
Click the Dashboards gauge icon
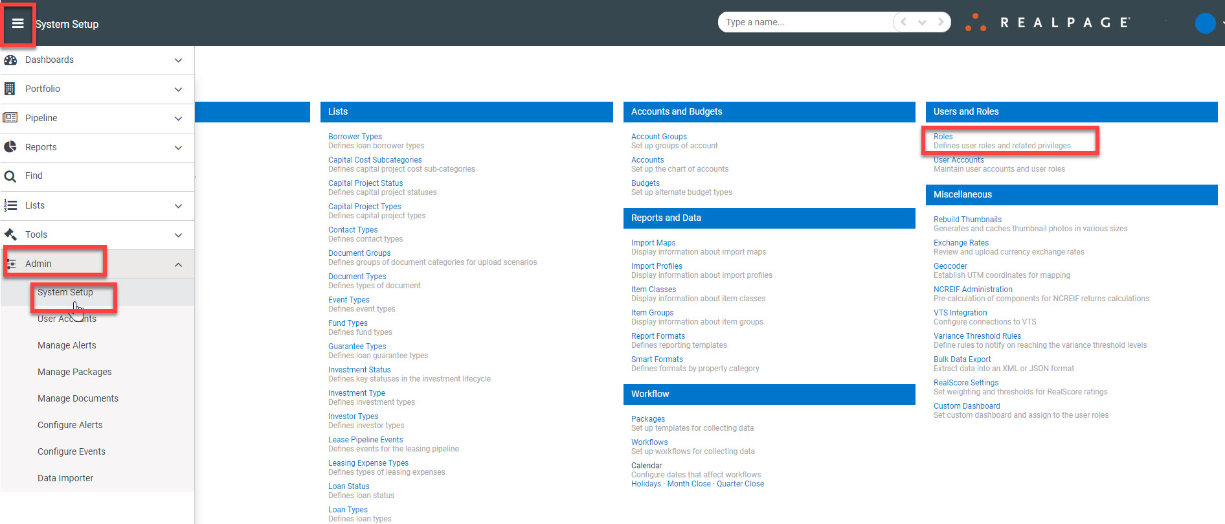(x=10, y=60)
